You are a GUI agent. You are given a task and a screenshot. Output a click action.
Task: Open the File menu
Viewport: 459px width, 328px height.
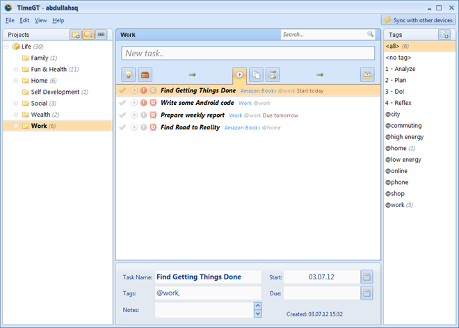10,20
